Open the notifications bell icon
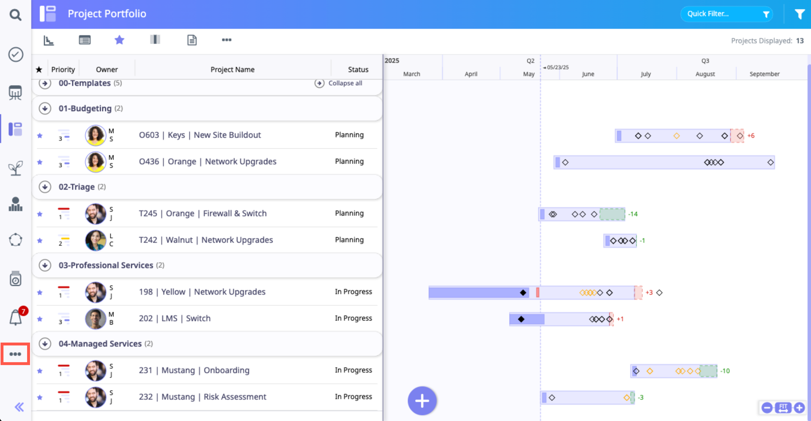Image resolution: width=811 pixels, height=421 pixels. pyautogui.click(x=15, y=317)
